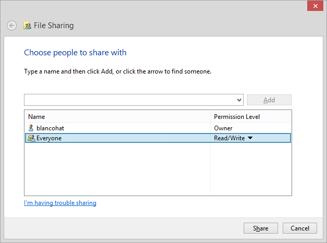Select the Everyone name in list

tap(49, 138)
